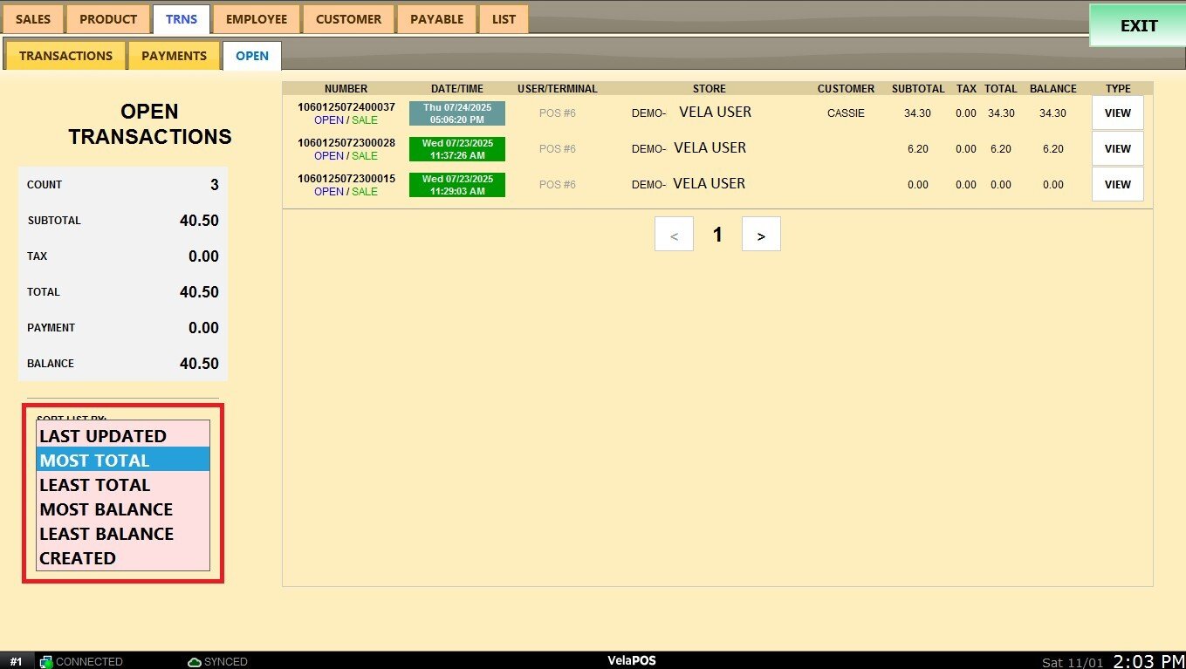Click VIEW for the 6.20 transaction
Viewport: 1186px width, 669px height.
1117,148
